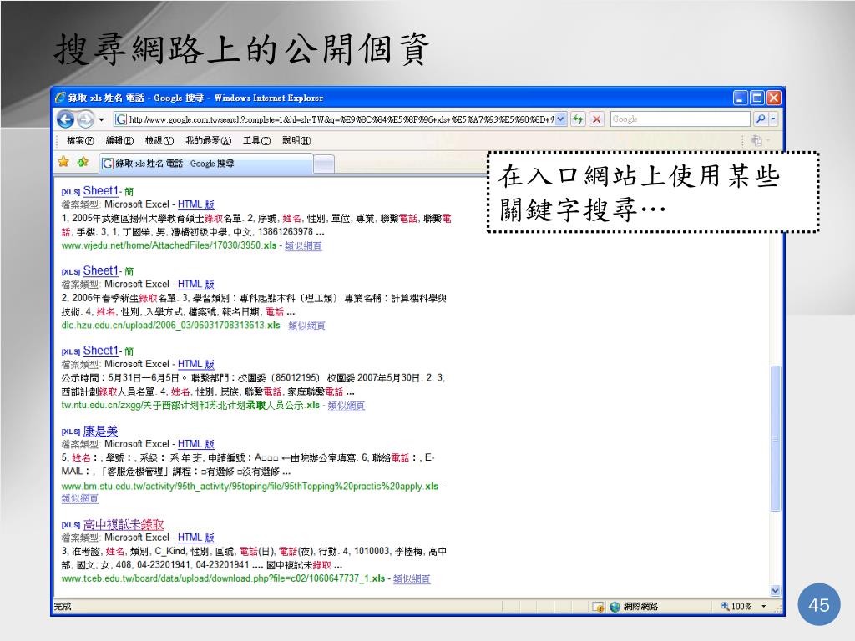Go forward with the IE forward arrow
The height and width of the screenshot is (641, 855).
click(86, 119)
